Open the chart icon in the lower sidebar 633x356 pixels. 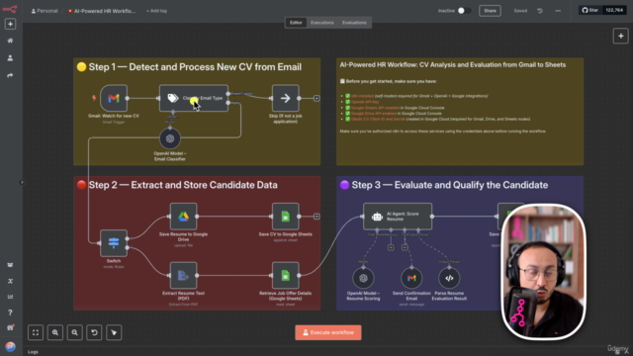[10, 297]
